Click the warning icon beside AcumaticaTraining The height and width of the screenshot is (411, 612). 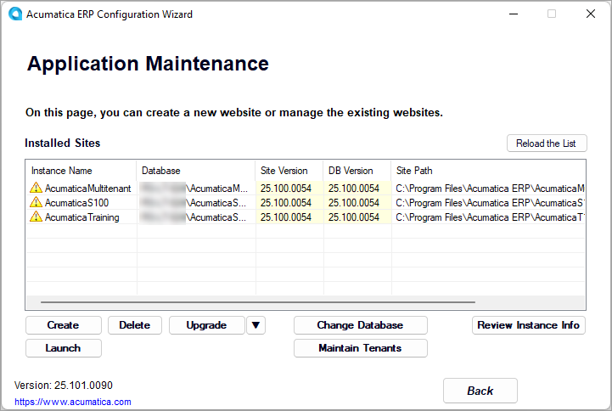(36, 217)
